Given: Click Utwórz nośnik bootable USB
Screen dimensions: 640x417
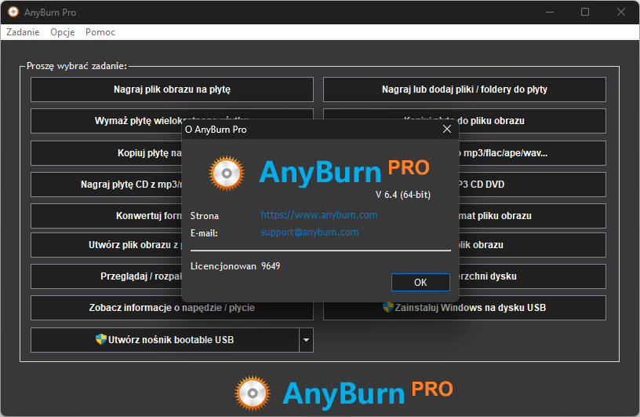Looking at the screenshot, I should point(165,340).
